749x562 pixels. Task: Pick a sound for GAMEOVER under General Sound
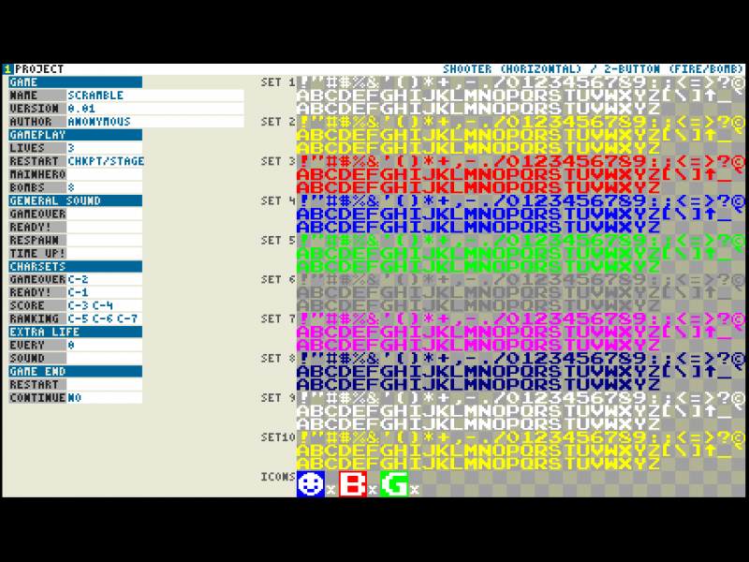pos(104,214)
